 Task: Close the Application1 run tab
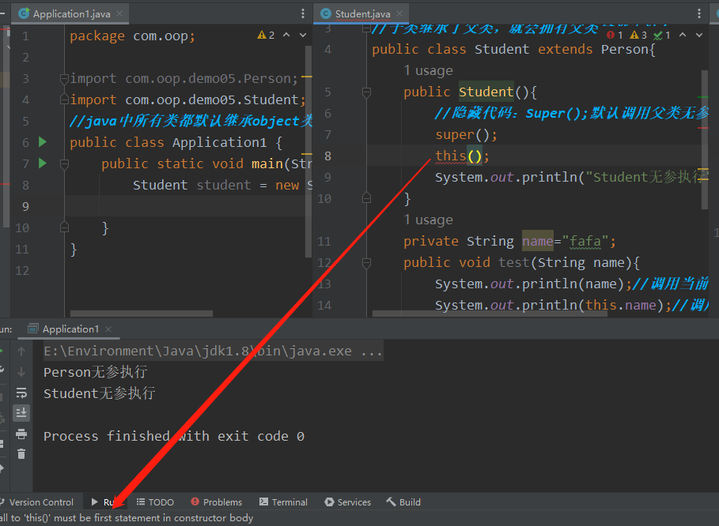pyautogui.click(x=108, y=329)
